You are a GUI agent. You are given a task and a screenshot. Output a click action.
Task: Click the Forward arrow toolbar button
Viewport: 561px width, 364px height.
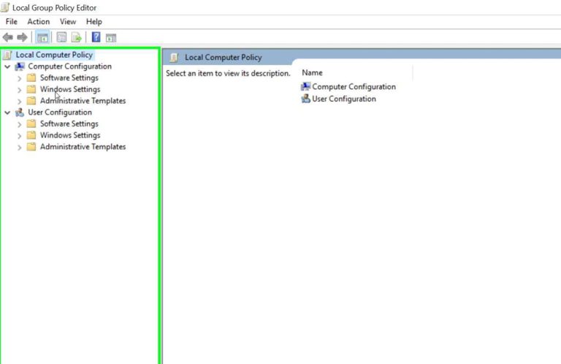tap(22, 37)
